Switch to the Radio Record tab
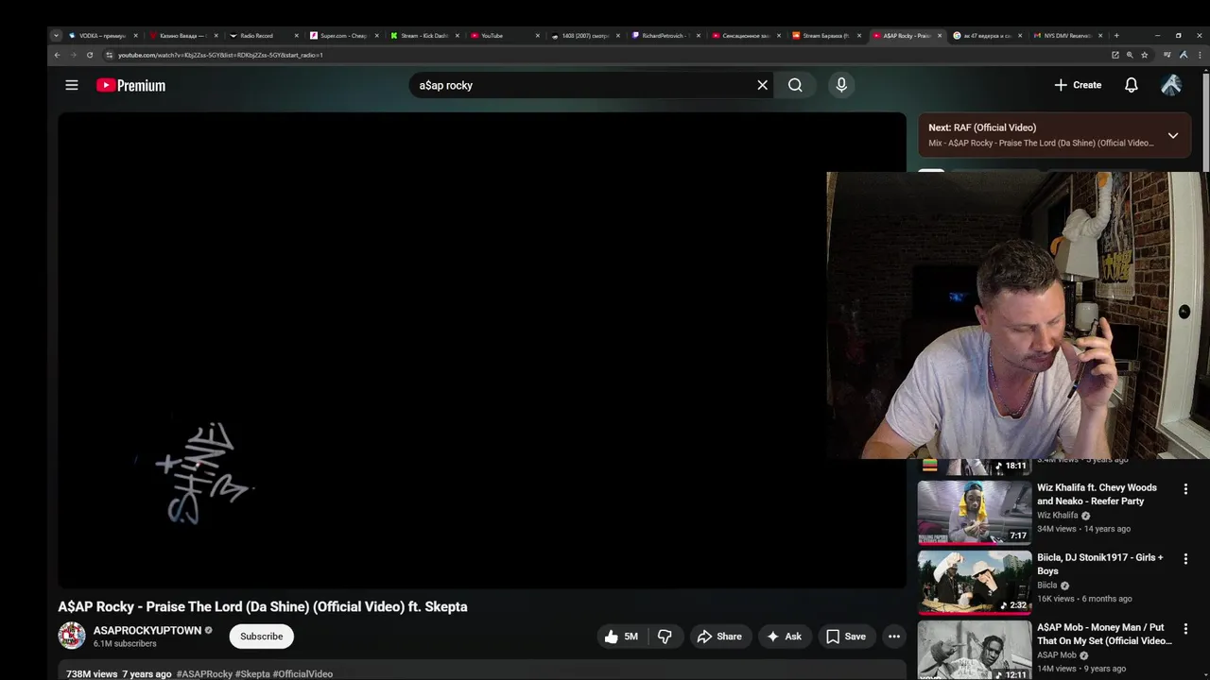 point(256,36)
